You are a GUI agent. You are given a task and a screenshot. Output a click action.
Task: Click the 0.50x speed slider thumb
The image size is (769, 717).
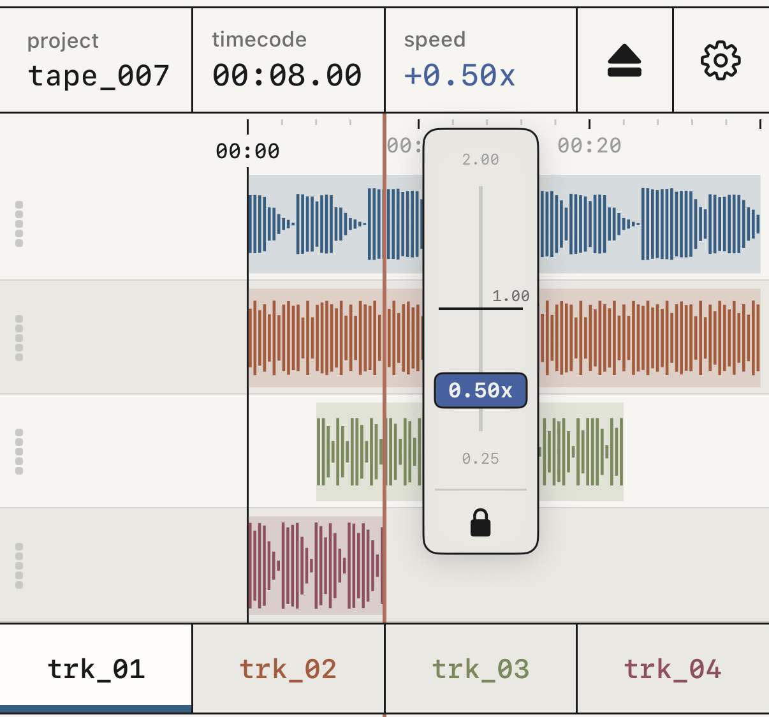pyautogui.click(x=481, y=390)
